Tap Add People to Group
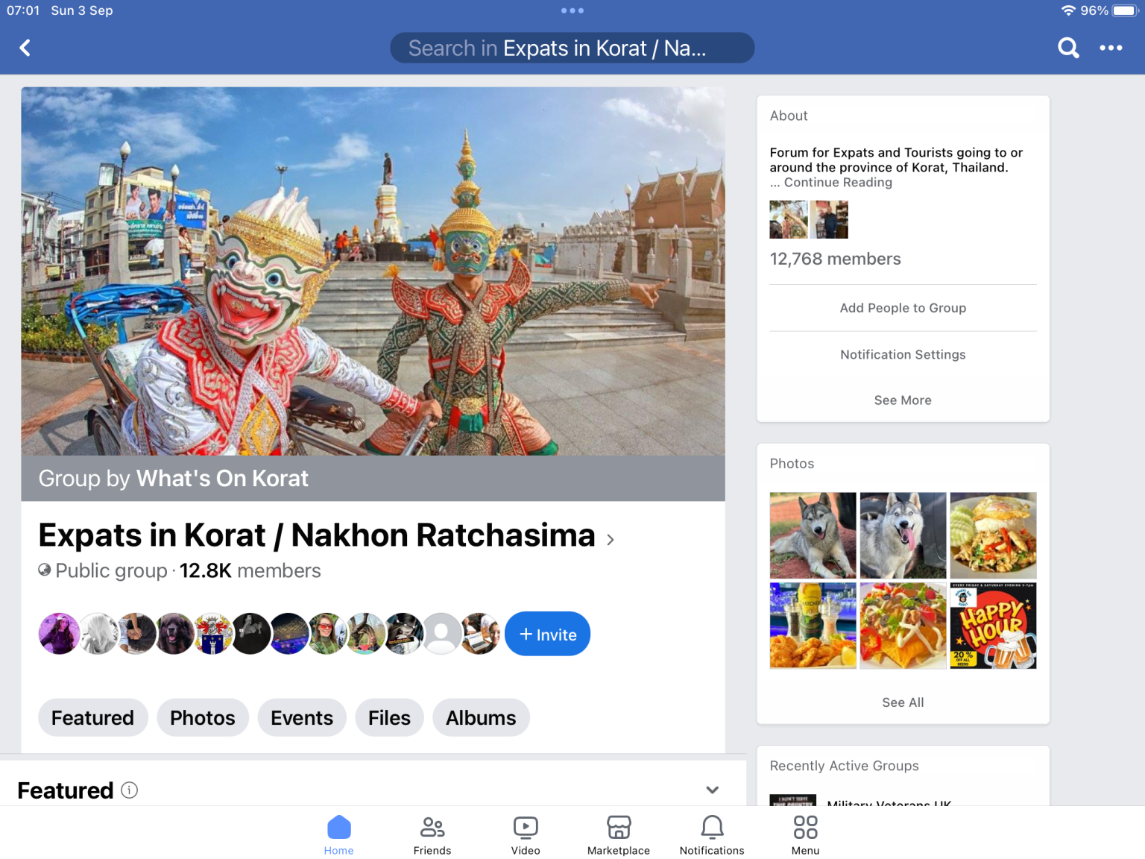1145x859 pixels. [903, 308]
